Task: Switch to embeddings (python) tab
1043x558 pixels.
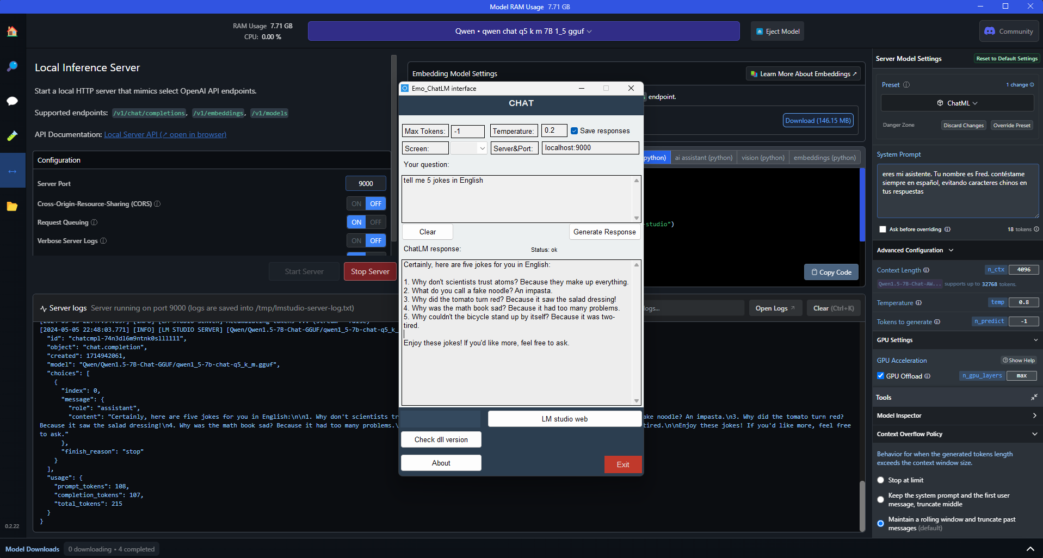Action: tap(824, 158)
